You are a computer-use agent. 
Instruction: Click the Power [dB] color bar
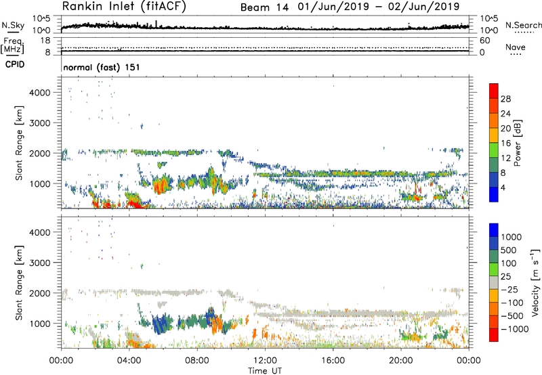tap(494, 142)
